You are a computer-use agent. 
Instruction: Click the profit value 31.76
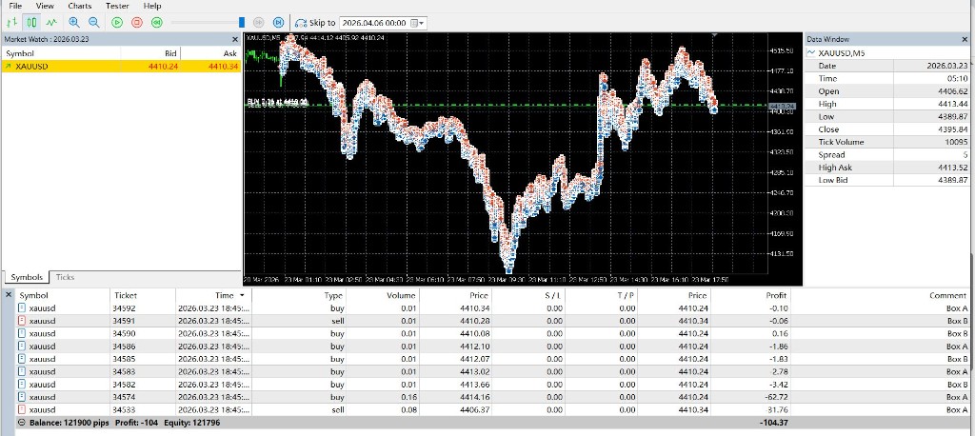(778, 410)
